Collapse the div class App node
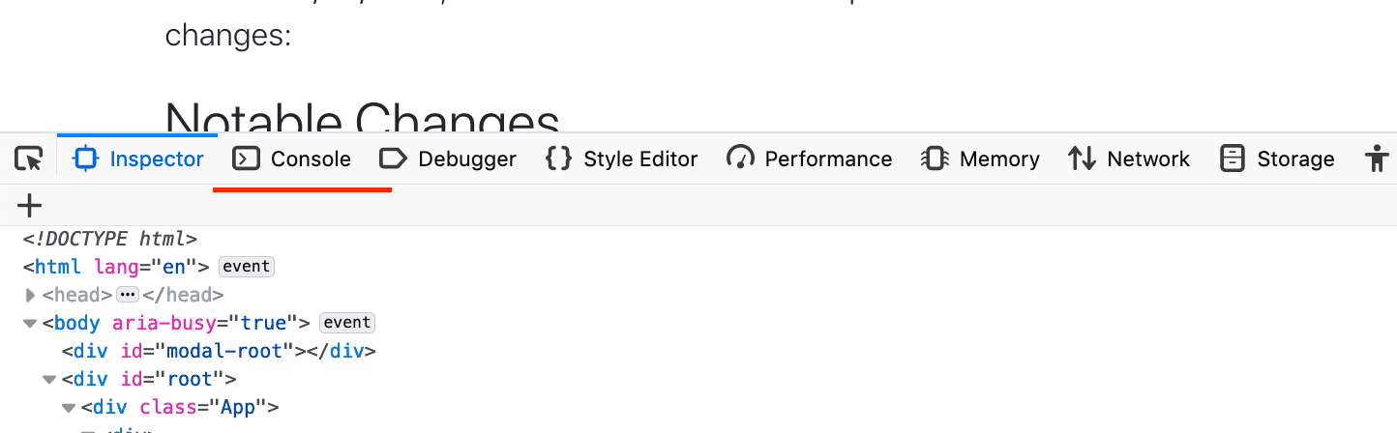This screenshot has width=1397, height=433. coord(69,407)
